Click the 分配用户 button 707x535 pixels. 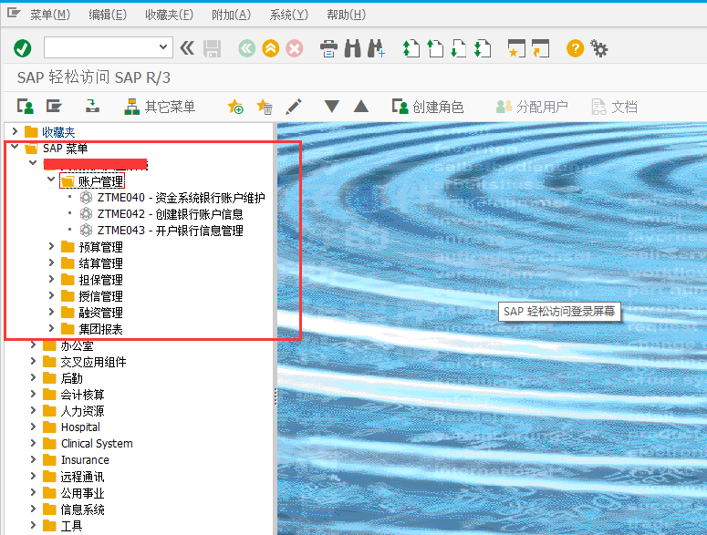[532, 107]
